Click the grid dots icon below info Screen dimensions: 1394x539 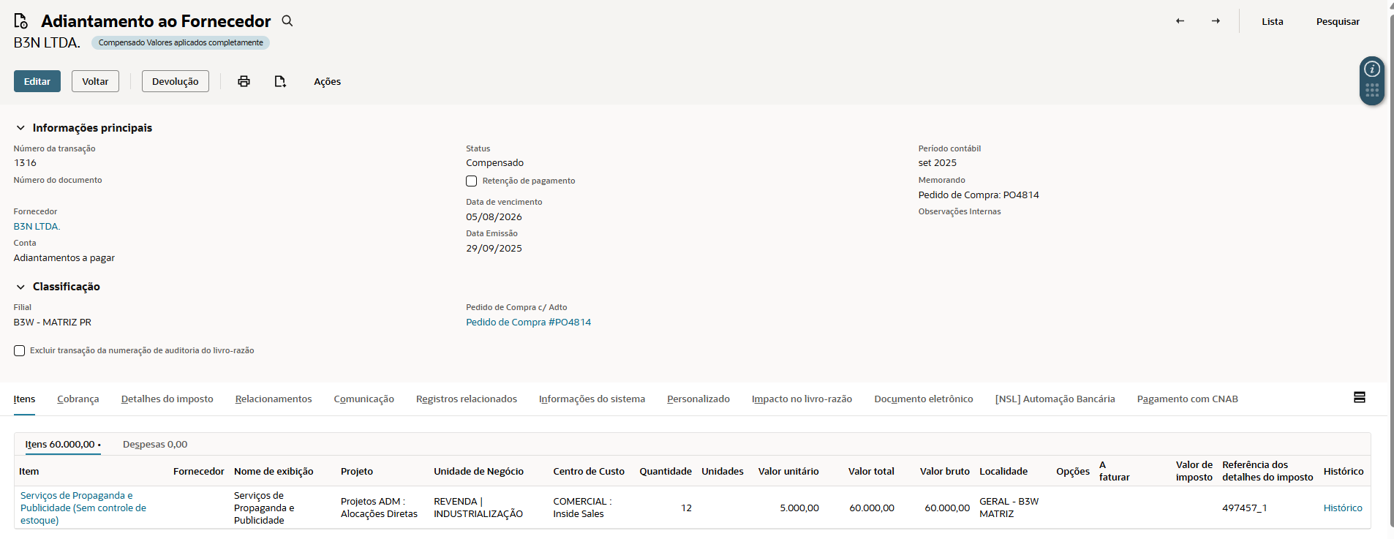pyautogui.click(x=1372, y=91)
